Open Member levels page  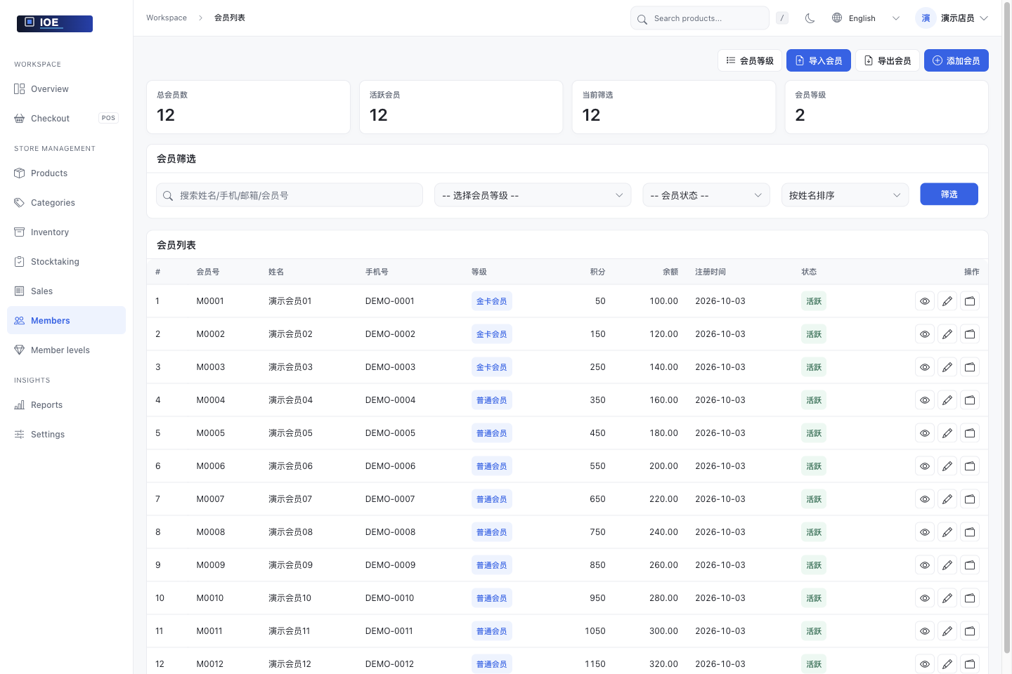[x=66, y=350]
